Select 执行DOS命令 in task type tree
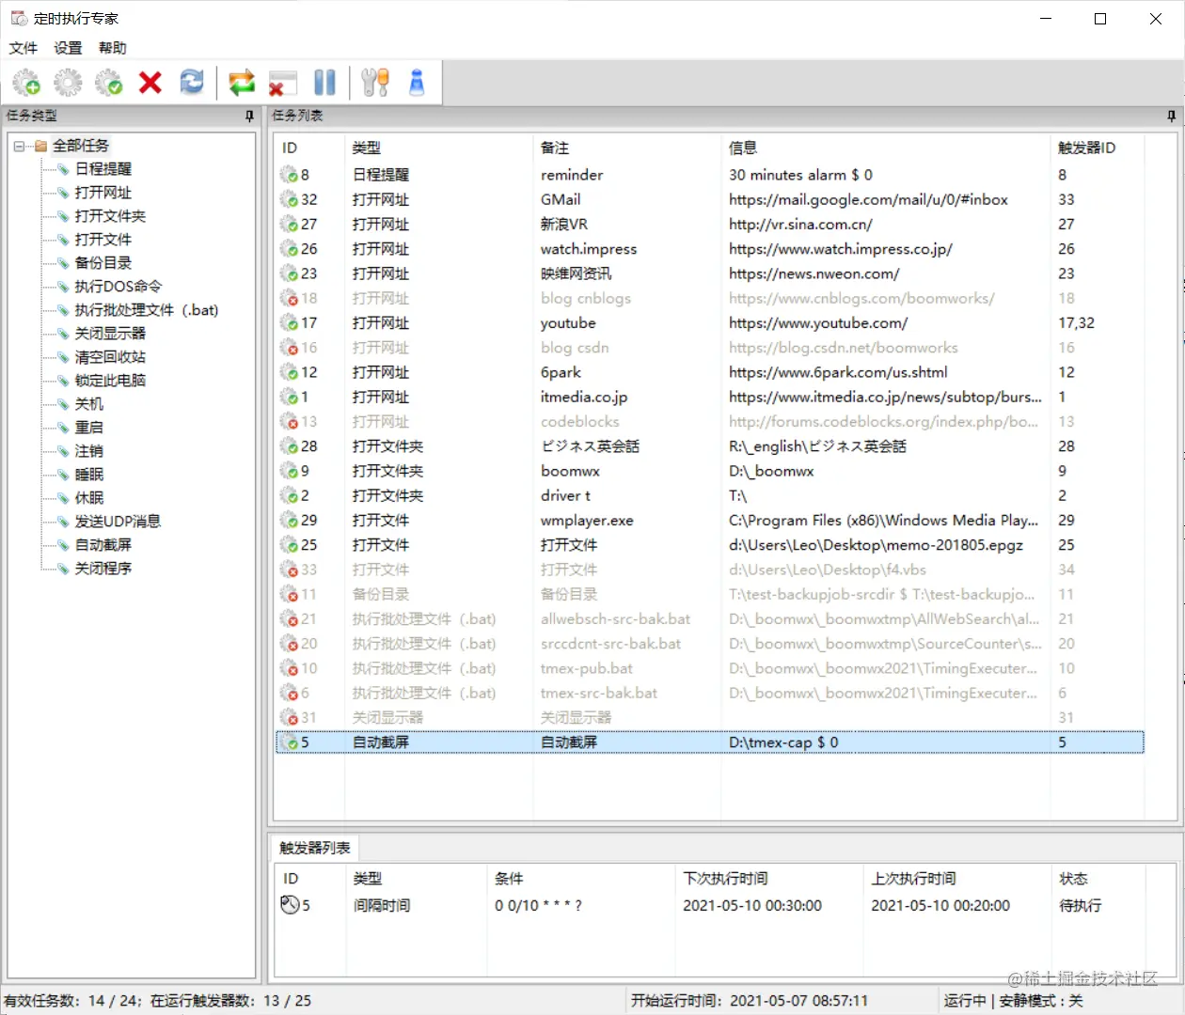Viewport: 1185px width, 1015px height. (x=118, y=287)
